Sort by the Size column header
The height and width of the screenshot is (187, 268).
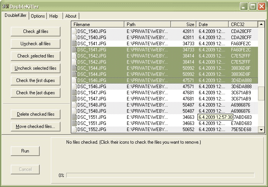[x=184, y=25]
